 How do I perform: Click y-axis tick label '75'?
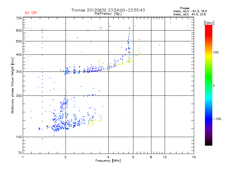20,153
